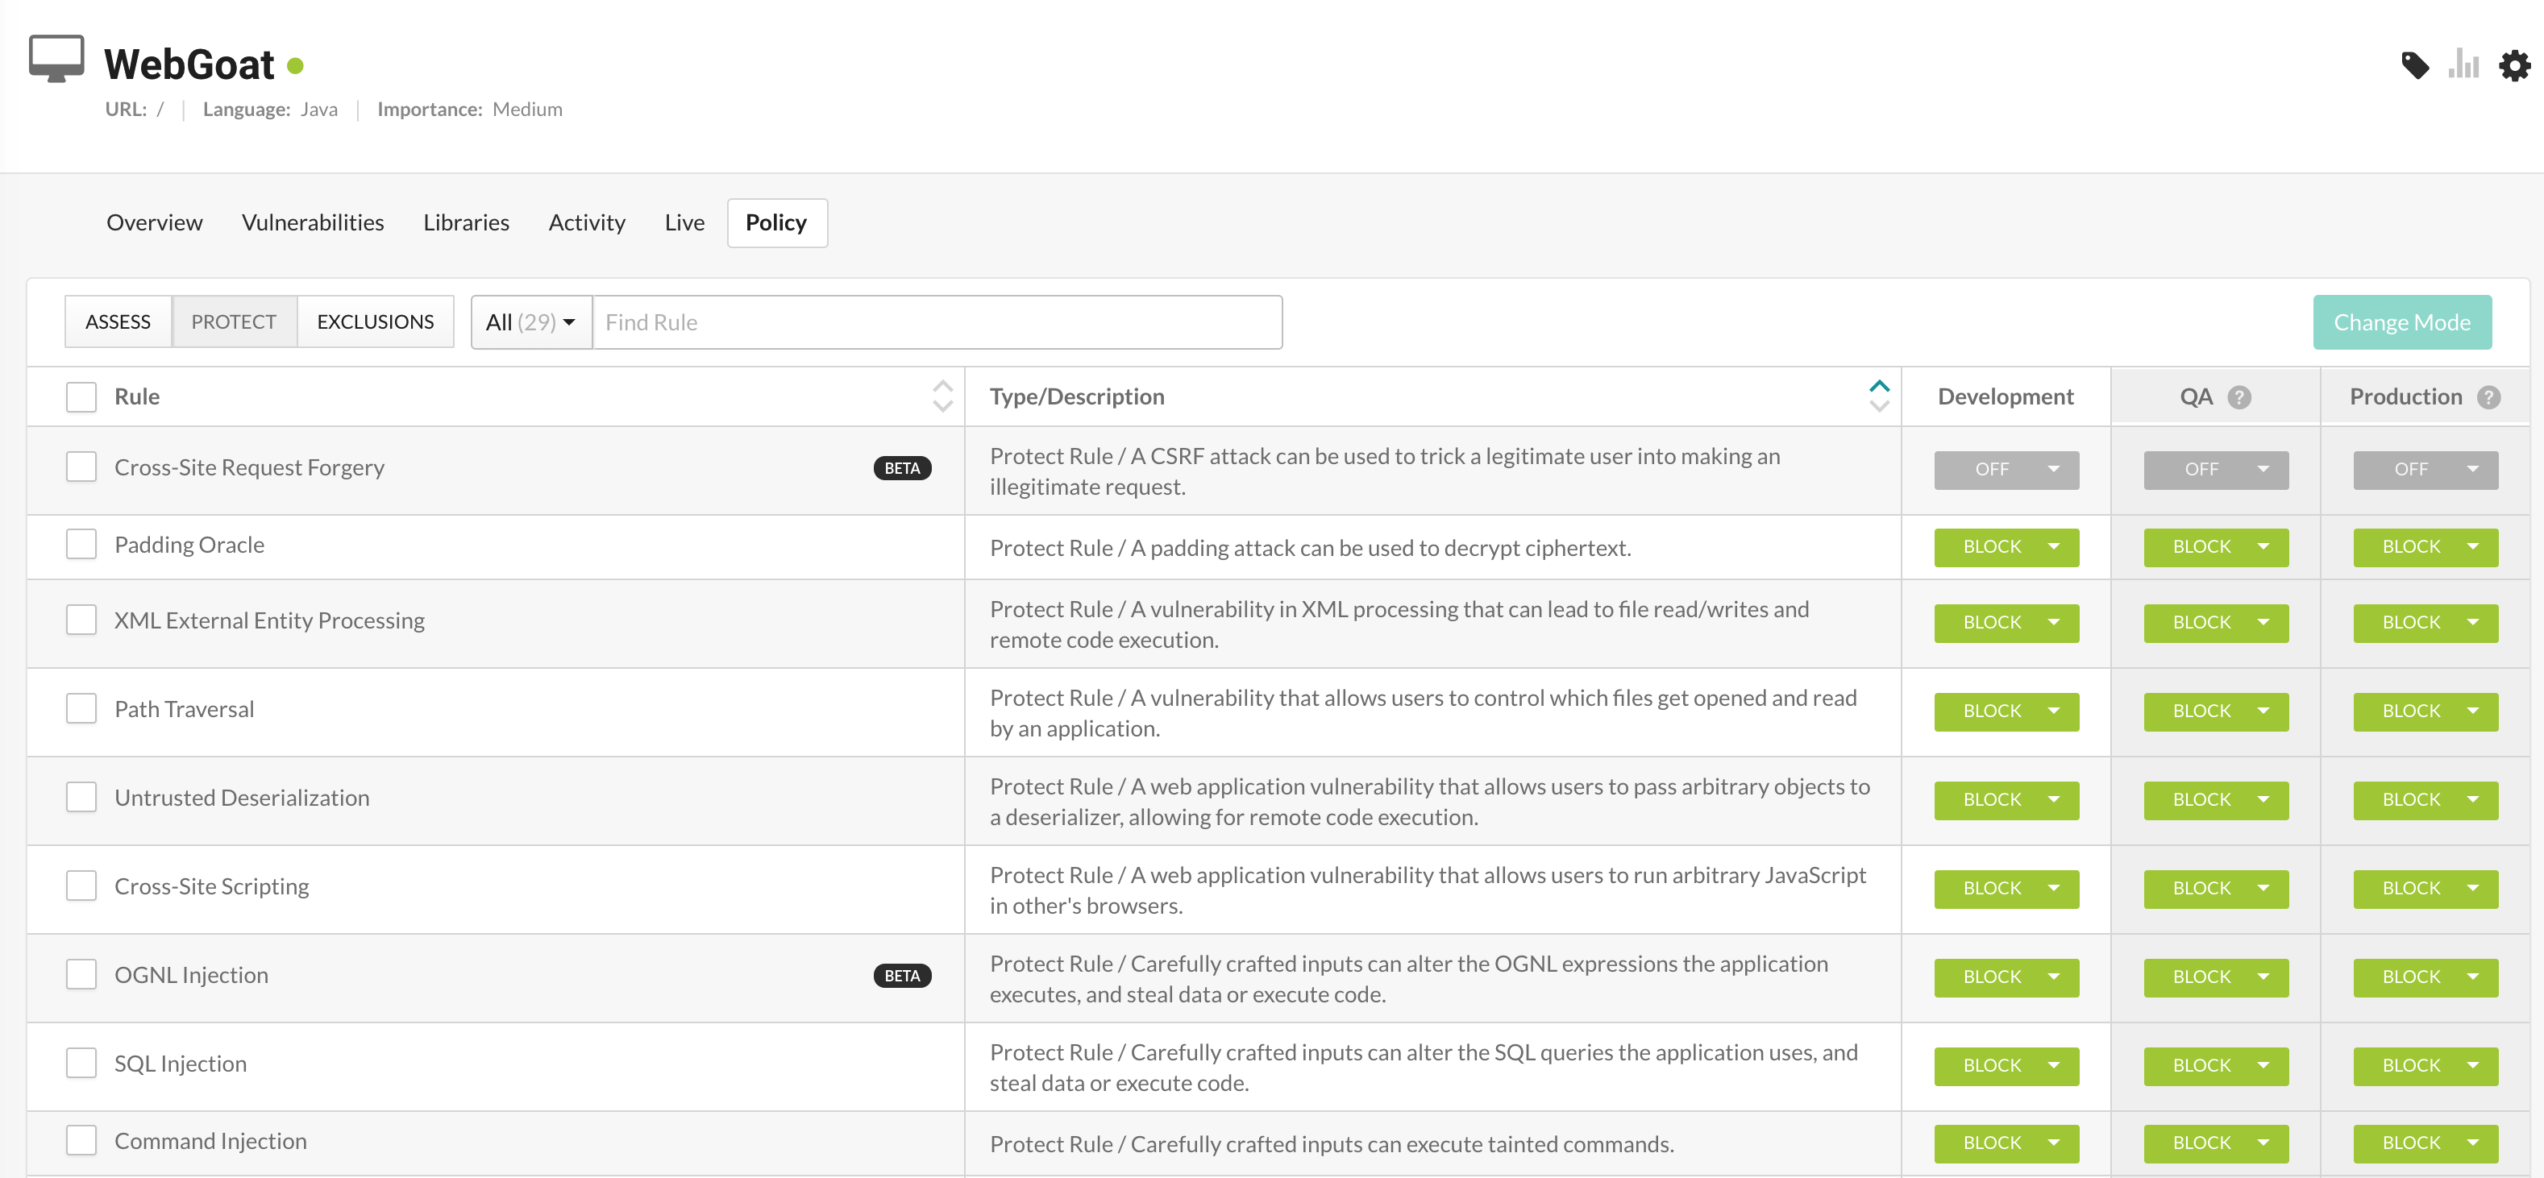Image resolution: width=2544 pixels, height=1178 pixels.
Task: Open the bar chart statistics icon
Action: coord(2464,63)
